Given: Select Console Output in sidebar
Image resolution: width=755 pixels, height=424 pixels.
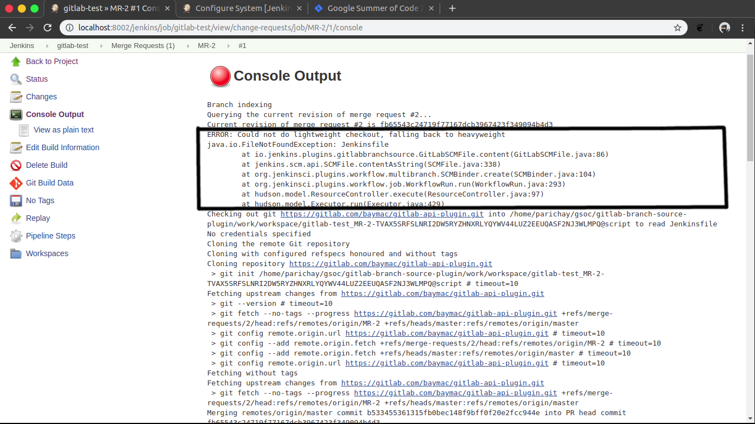Looking at the screenshot, I should tap(55, 114).
